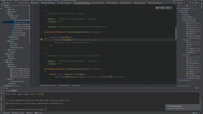Collapse the app1 root folder
Screen dimensions: 203x114
point(3,5)
